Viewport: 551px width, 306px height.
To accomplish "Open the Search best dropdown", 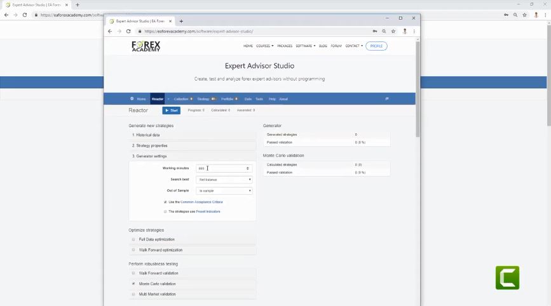I will click(x=224, y=180).
